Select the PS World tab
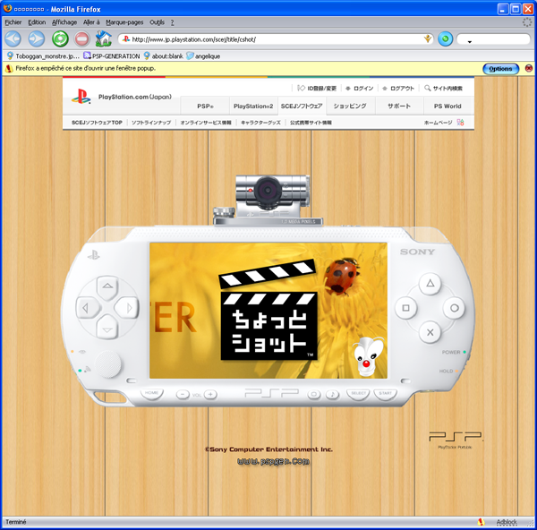Image resolution: width=537 pixels, height=530 pixels. tap(448, 106)
